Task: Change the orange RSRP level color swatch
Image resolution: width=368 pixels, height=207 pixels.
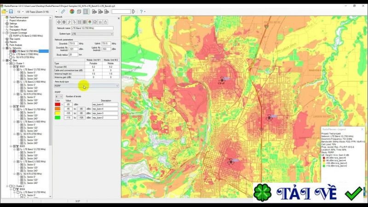Action: coord(57,109)
